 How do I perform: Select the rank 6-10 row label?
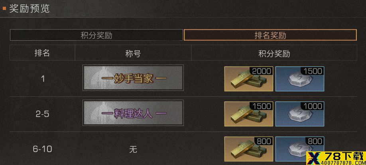click(42, 149)
